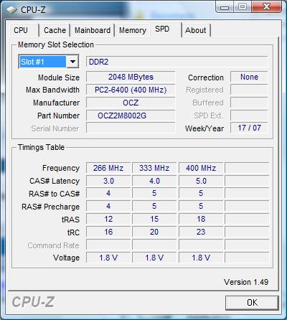Screen dimensions: 287x320
Task: Click the 333 MHz frequency cell
Action: [154, 168]
